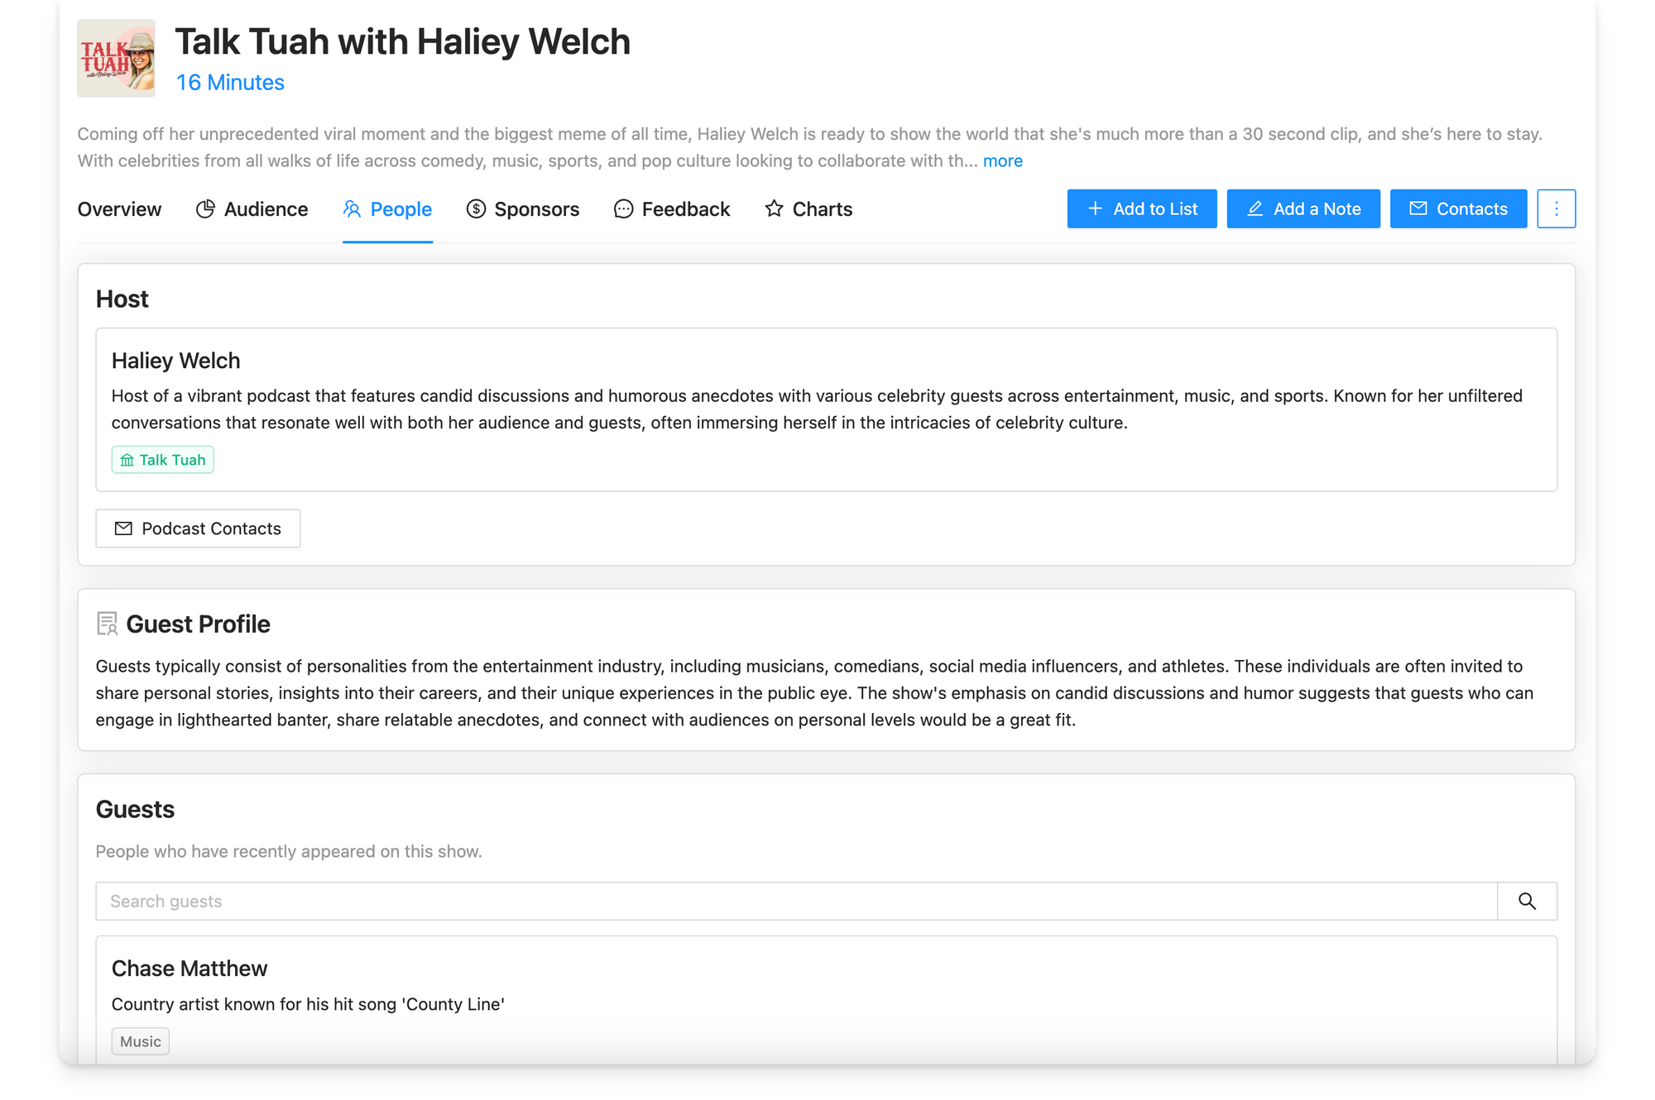Open the 16 Minutes network link

pos(230,83)
